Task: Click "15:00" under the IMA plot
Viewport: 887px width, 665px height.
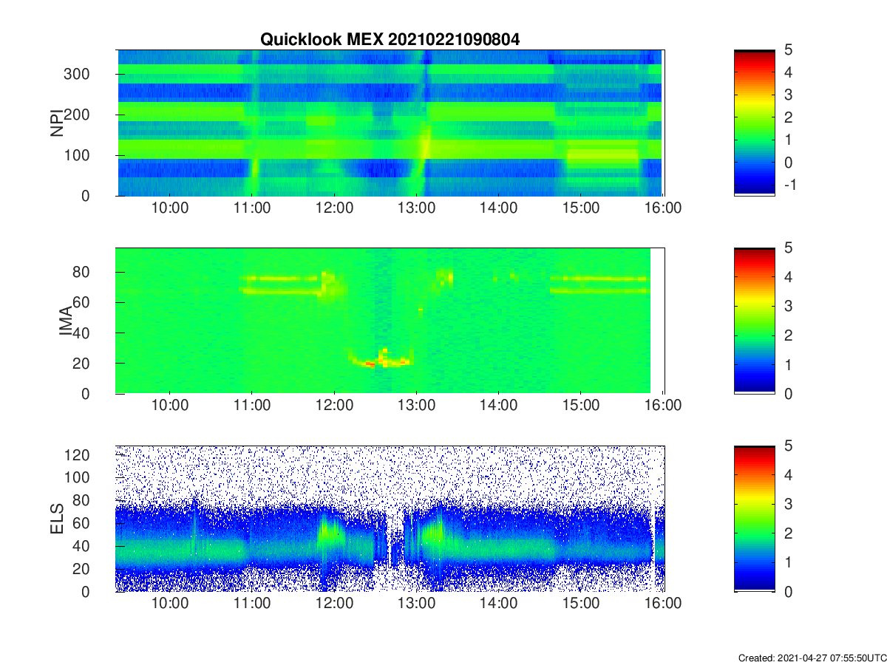Action: 580,406
